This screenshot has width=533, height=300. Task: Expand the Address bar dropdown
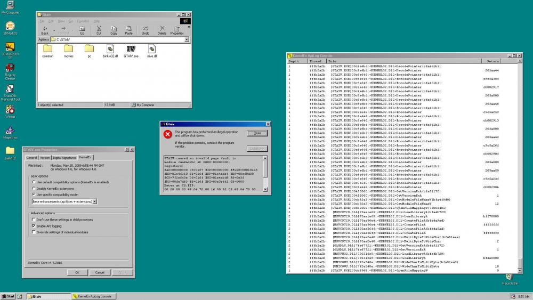point(187,39)
